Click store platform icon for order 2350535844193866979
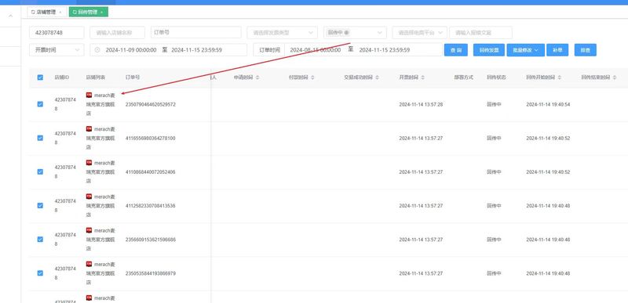Screen dimensions: 628x303 [x=89, y=265]
